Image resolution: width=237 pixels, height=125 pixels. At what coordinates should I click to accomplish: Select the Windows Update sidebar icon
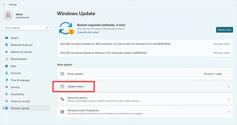point(6,108)
